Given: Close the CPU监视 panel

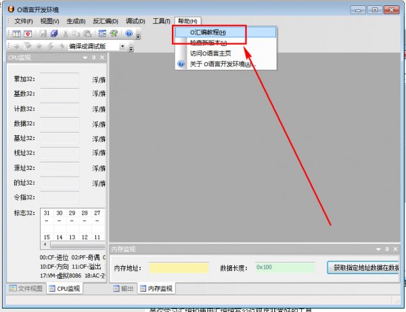Looking at the screenshot, I should tap(102, 58).
